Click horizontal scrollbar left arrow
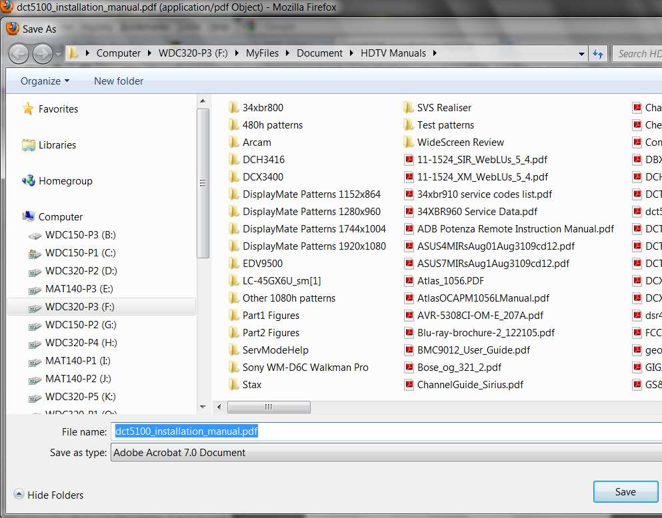This screenshot has height=518, width=662. pos(219,407)
